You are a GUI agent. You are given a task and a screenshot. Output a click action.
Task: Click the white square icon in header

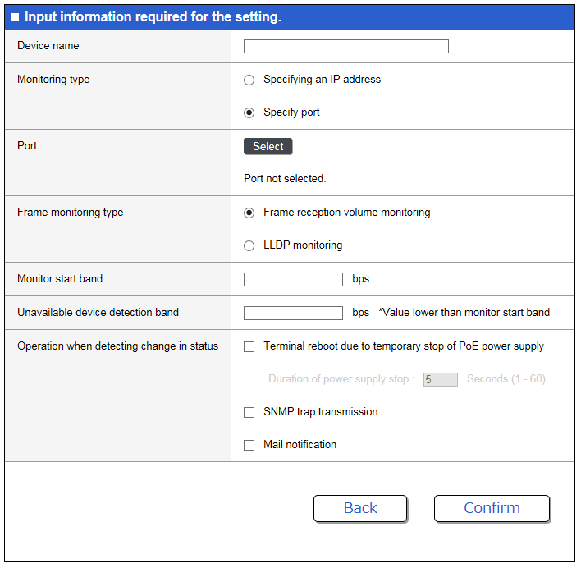pos(15,17)
